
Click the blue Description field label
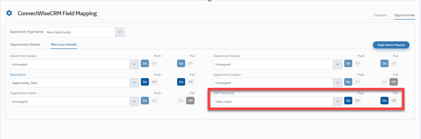click(18, 75)
